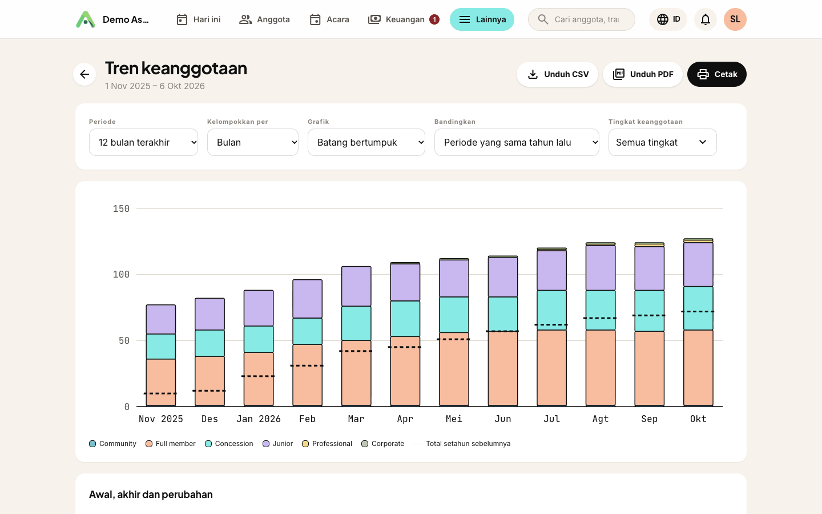Image resolution: width=822 pixels, height=514 pixels.
Task: Open the Hari ini tab
Action: coord(198,19)
